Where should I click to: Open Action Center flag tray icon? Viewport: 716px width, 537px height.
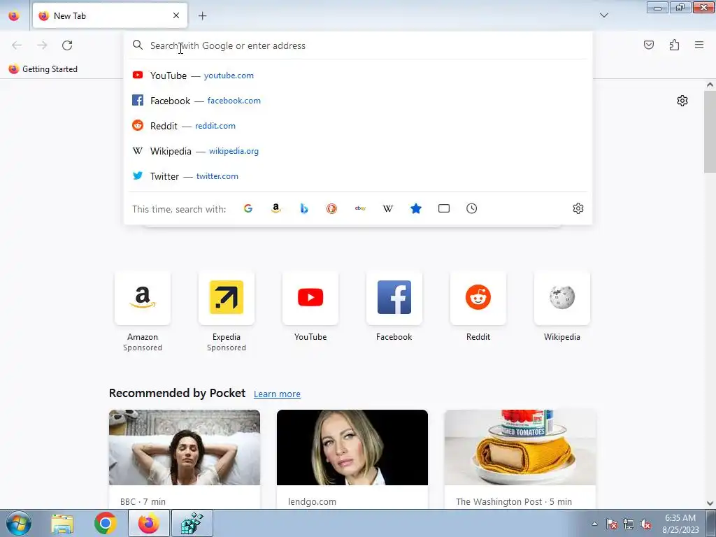(x=611, y=524)
